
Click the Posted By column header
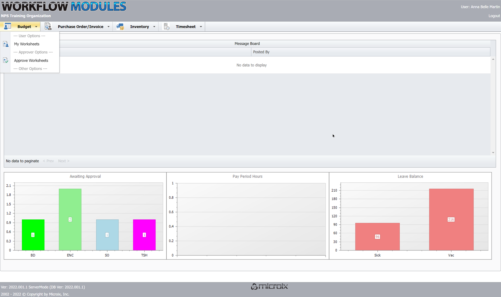(261, 52)
